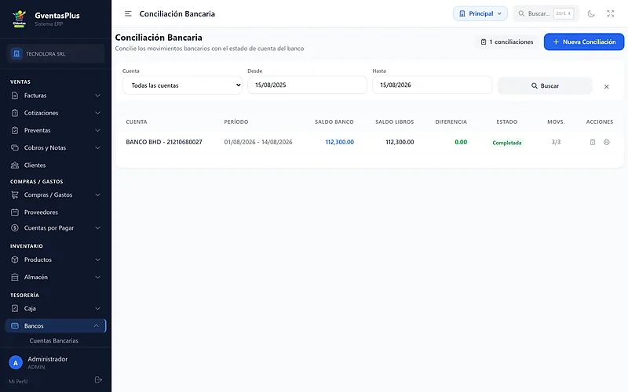
Task: Click the Cotizaciones icon
Action: (x=15, y=113)
